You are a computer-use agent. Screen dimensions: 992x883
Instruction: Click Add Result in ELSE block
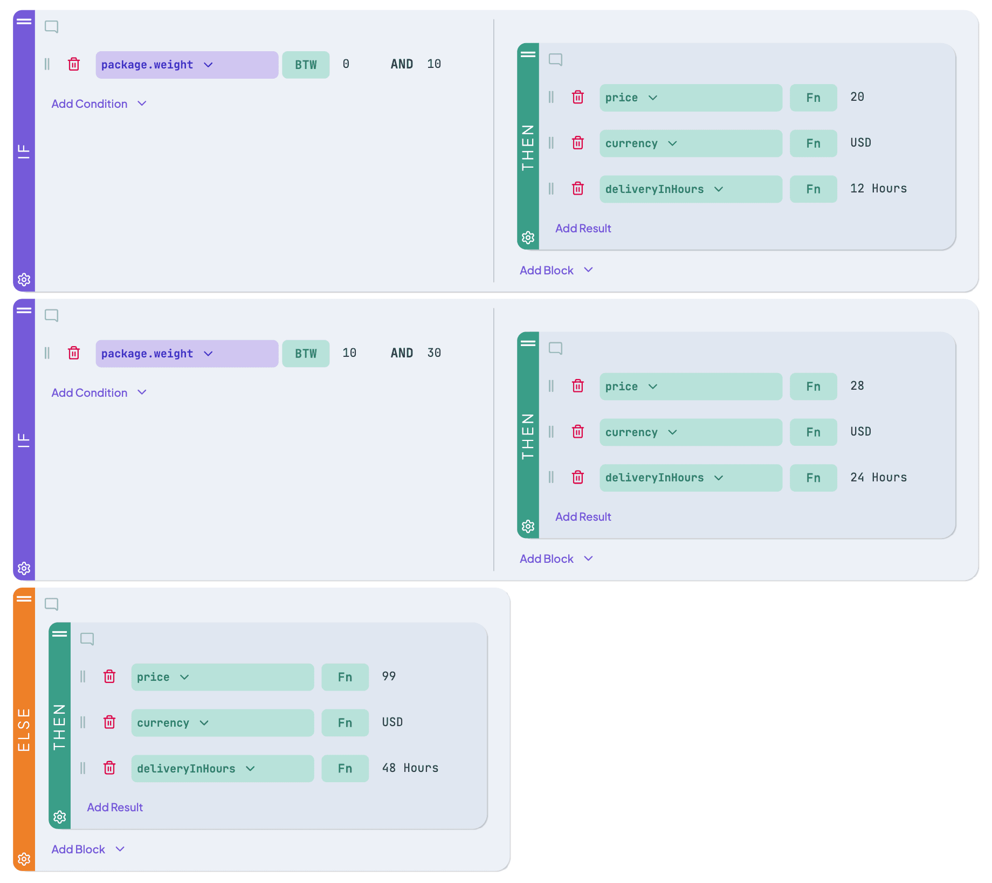115,807
